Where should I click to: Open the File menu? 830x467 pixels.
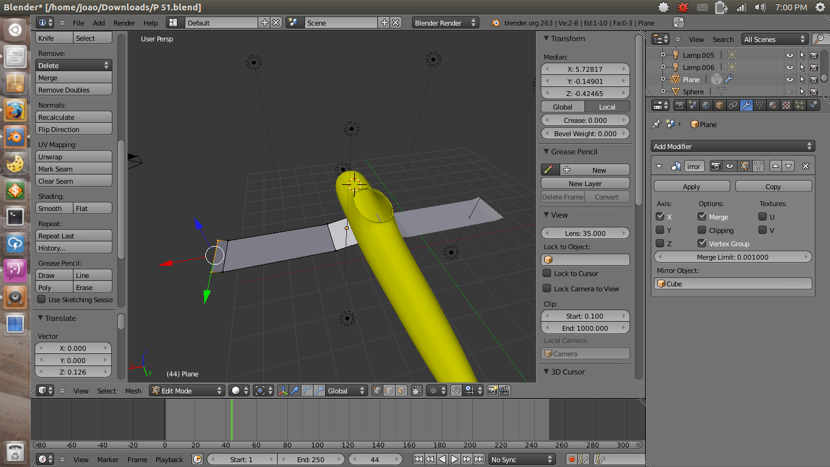point(78,22)
